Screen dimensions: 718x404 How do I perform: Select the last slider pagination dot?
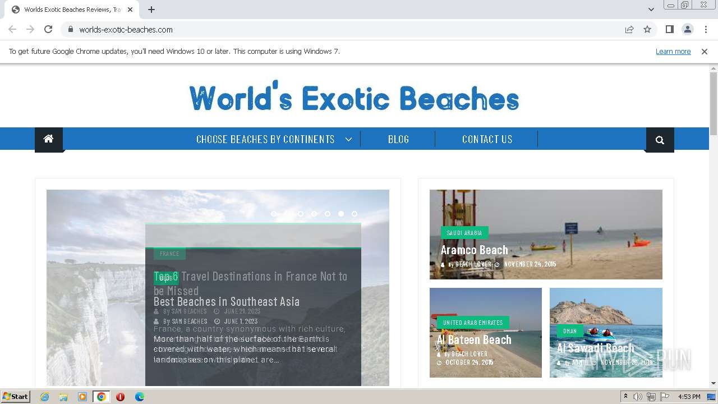355,214
